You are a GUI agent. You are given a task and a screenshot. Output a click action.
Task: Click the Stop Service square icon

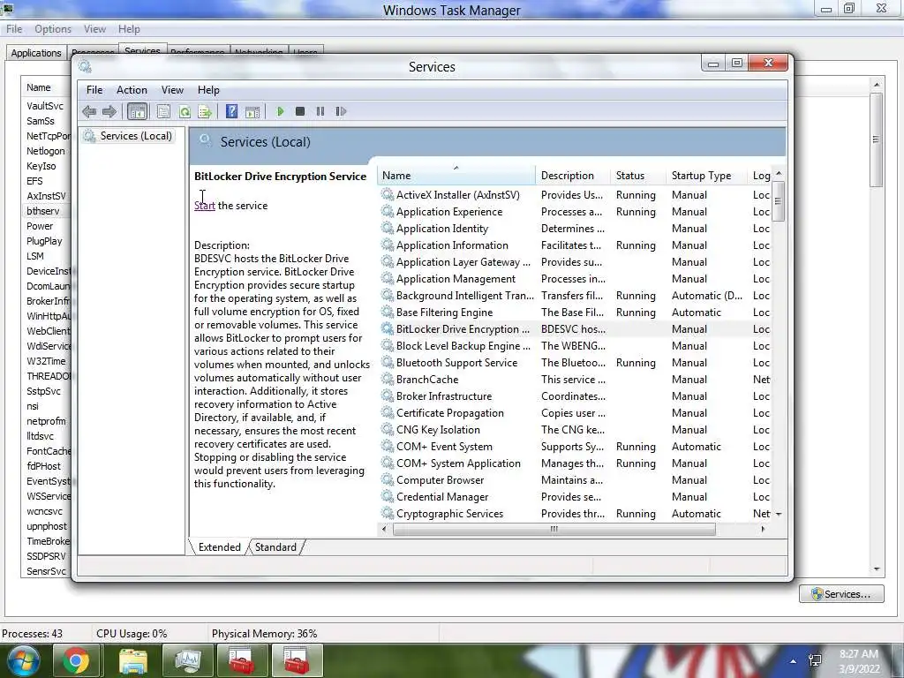click(300, 111)
